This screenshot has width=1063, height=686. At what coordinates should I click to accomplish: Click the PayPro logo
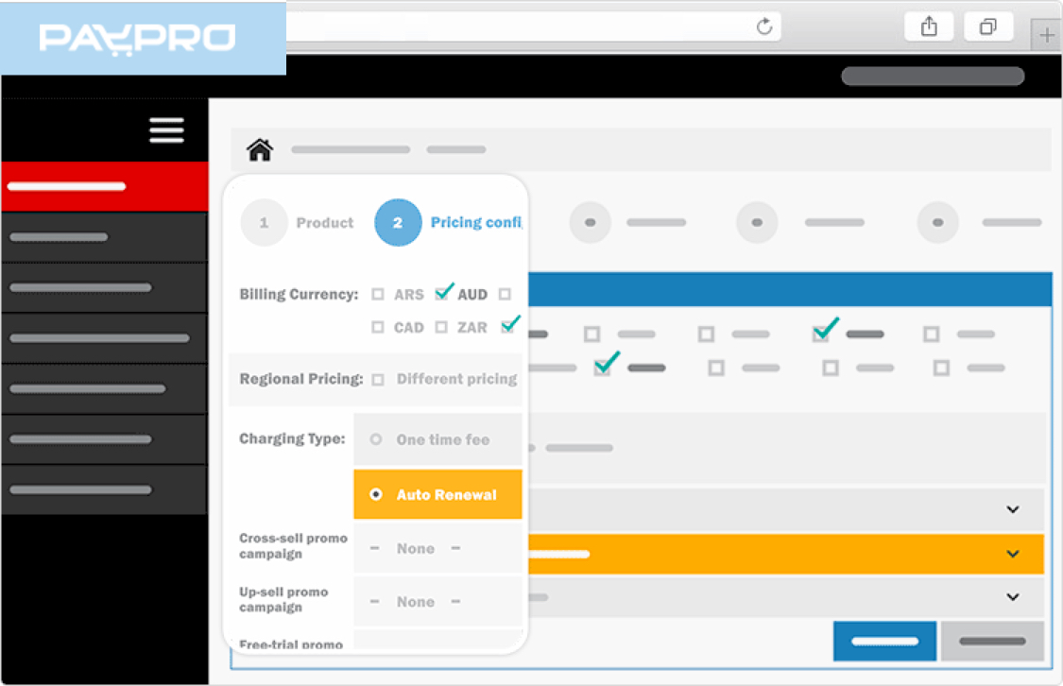(138, 39)
